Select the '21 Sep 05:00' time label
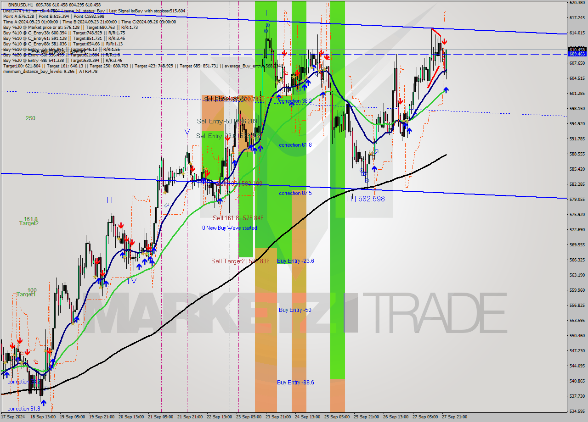The image size is (588, 422). coord(161,417)
